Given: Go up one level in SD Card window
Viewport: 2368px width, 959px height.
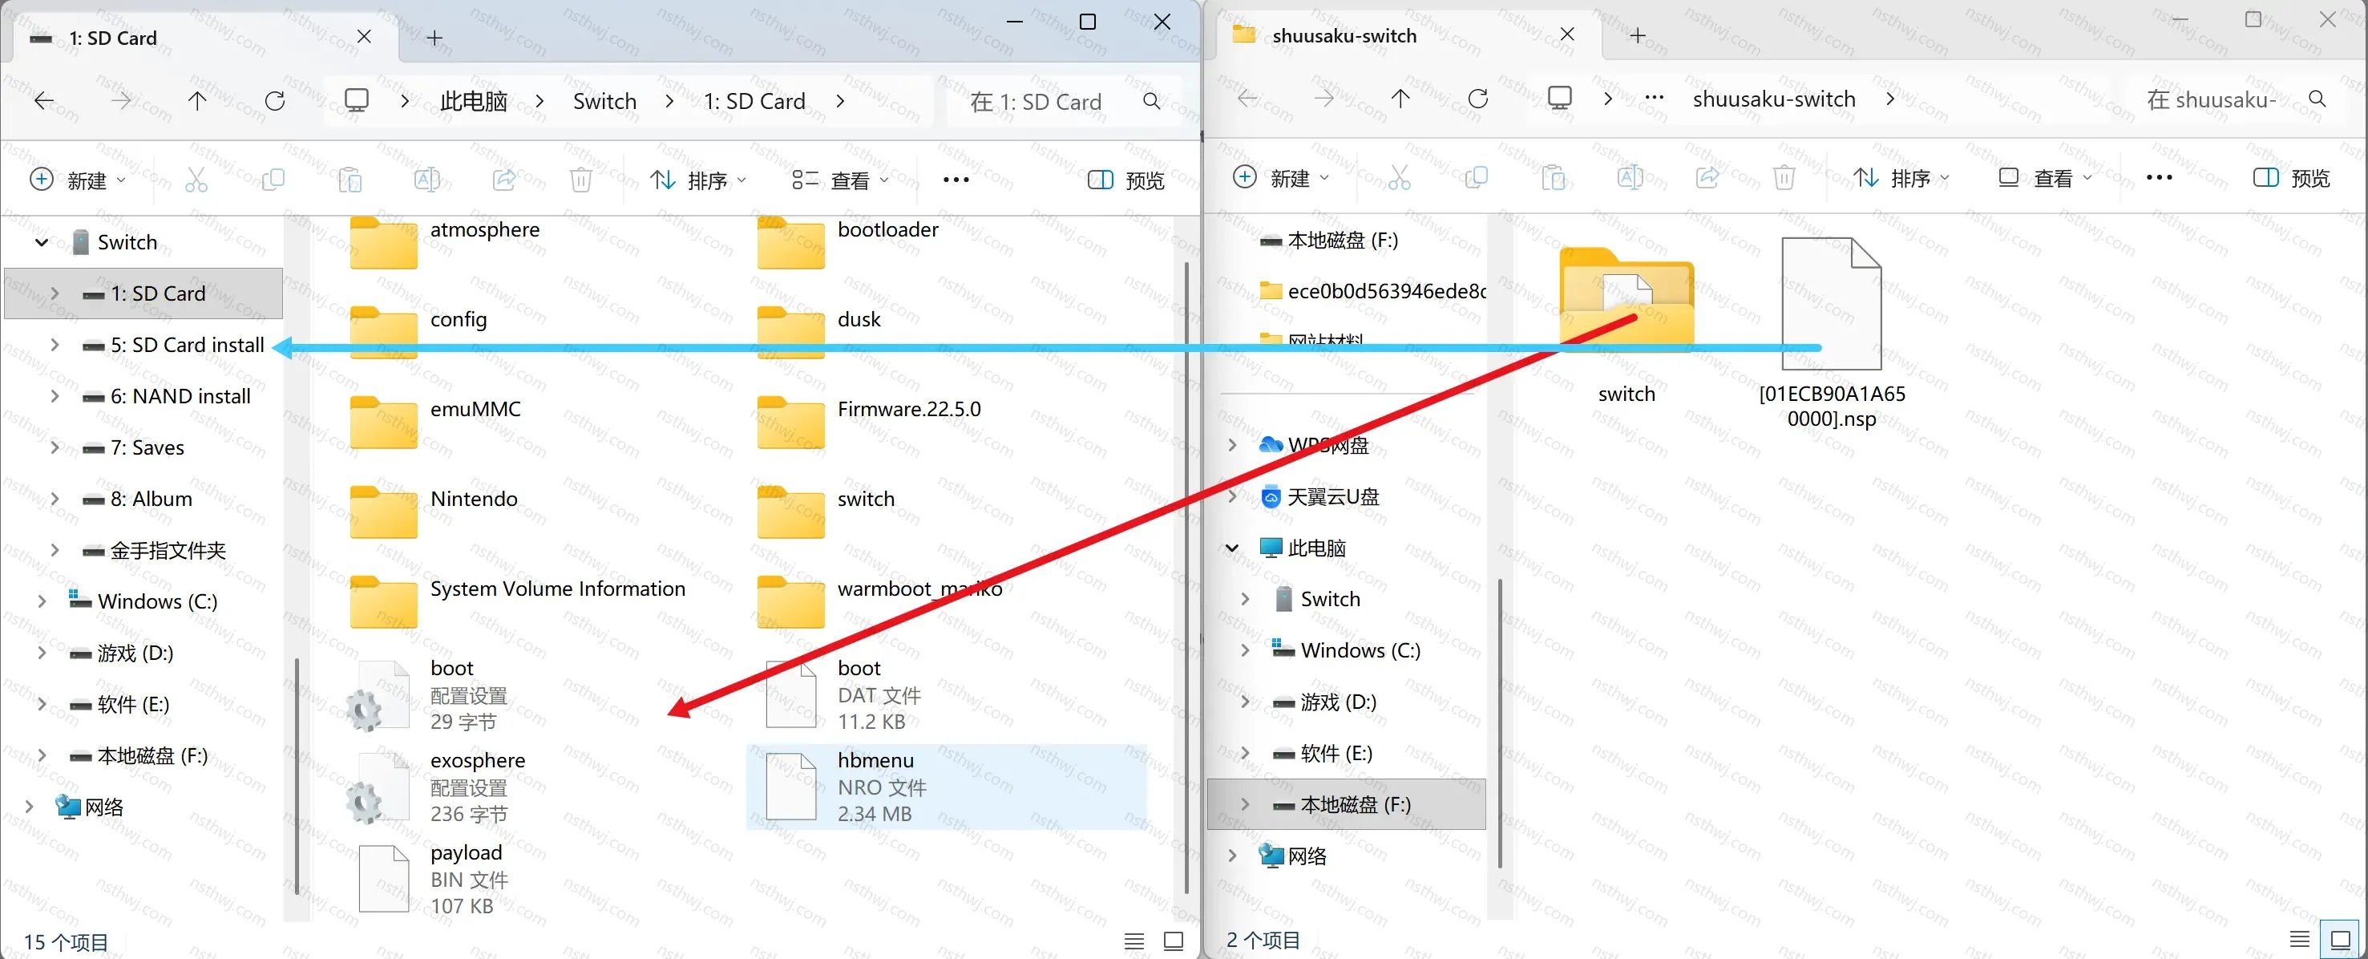Looking at the screenshot, I should click(196, 100).
